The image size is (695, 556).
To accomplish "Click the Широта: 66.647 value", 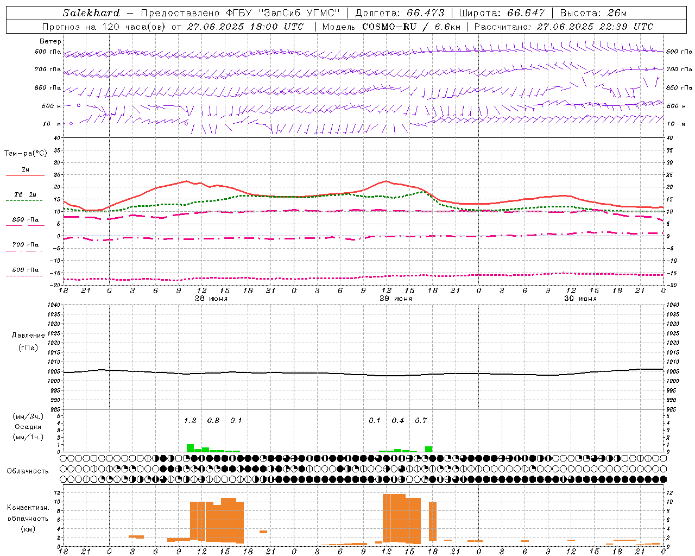I will (502, 13).
